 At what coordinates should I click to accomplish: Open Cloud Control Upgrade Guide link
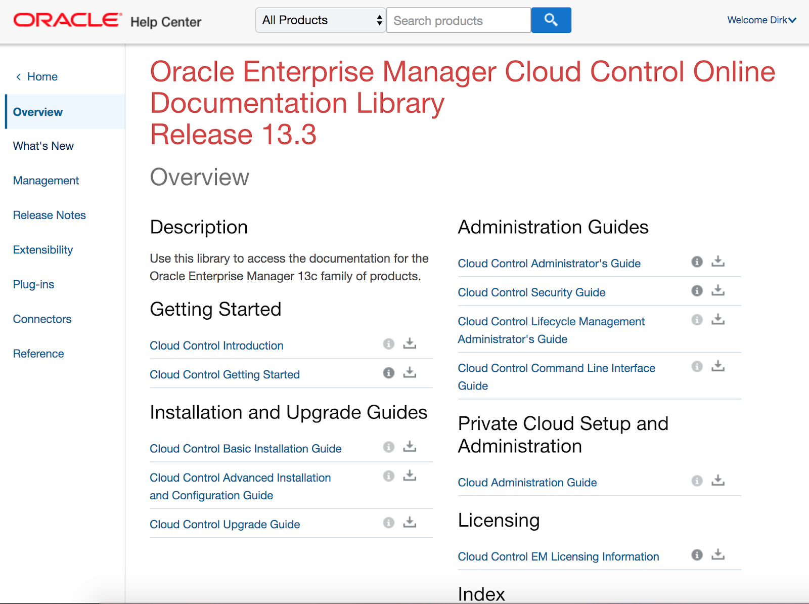(x=224, y=525)
